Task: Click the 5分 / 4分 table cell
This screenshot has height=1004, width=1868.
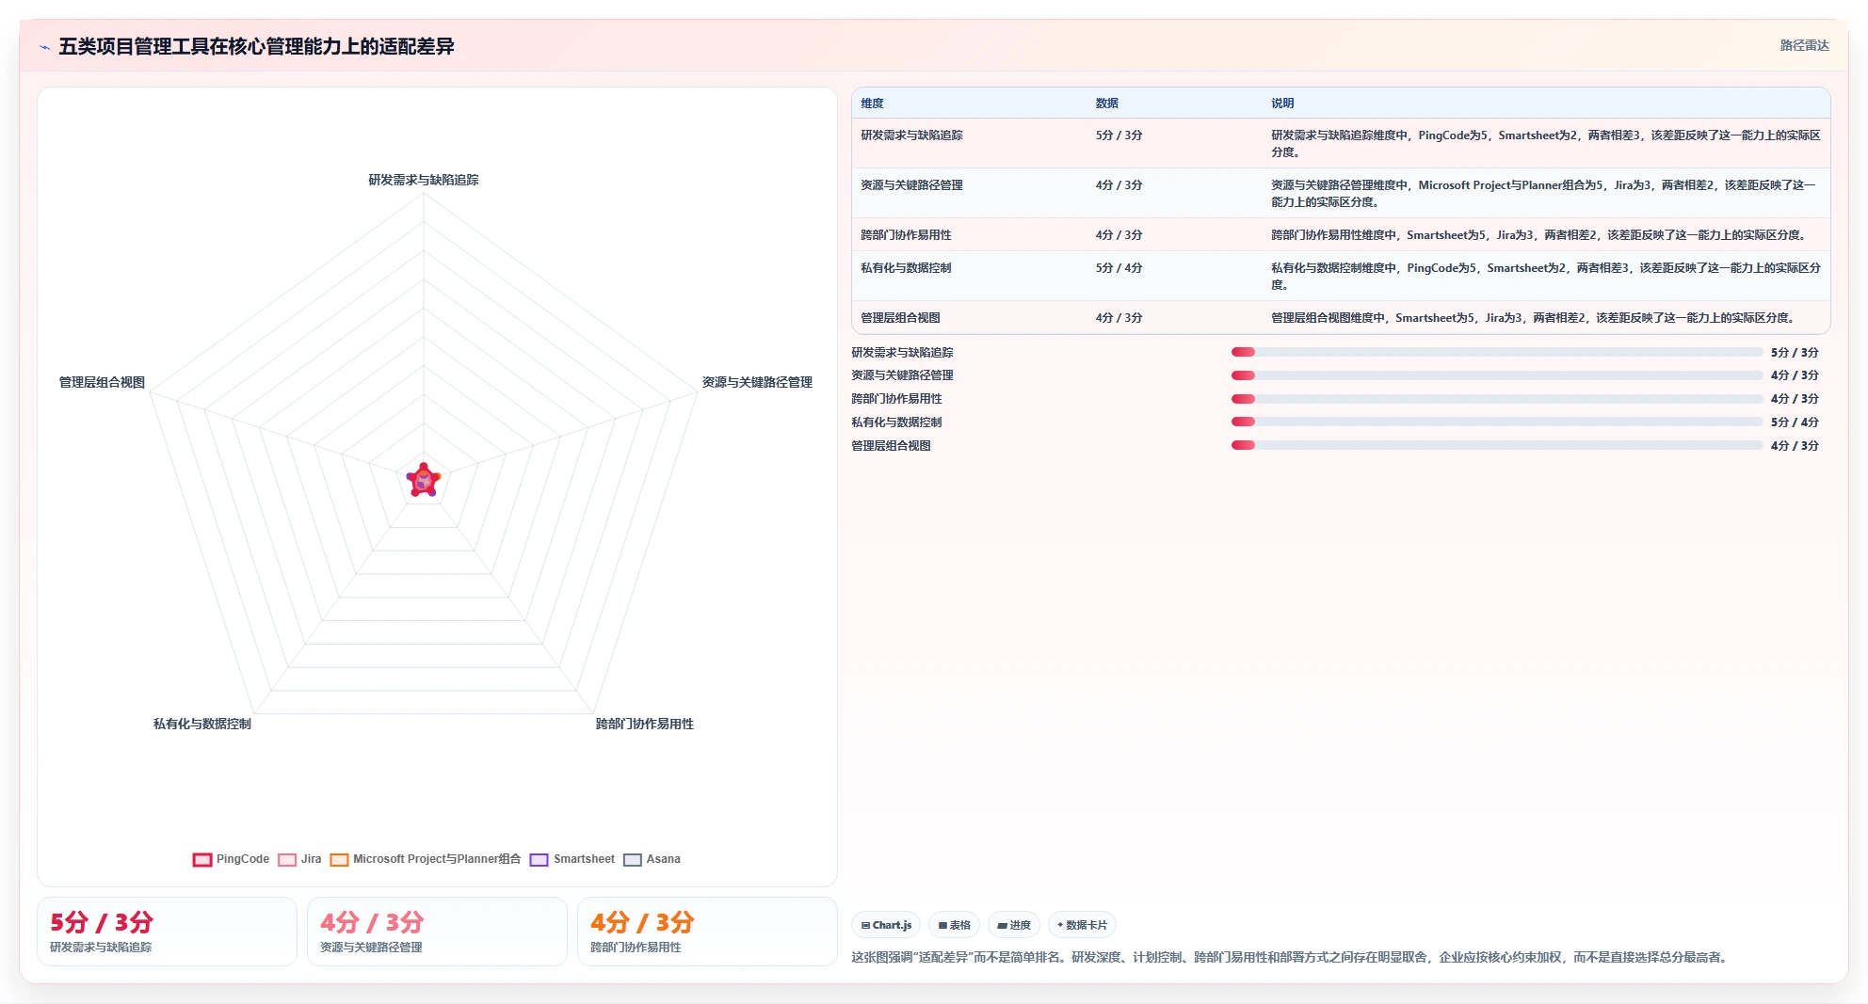Action: click(x=1119, y=268)
